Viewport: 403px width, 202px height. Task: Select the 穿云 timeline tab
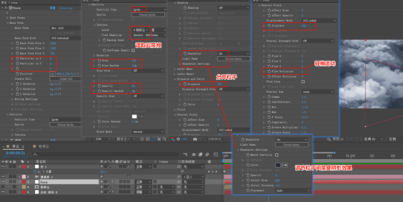coord(16,146)
